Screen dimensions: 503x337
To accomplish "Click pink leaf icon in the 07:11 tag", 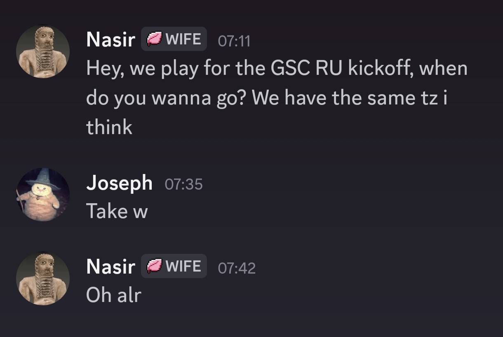I will tap(155, 40).
